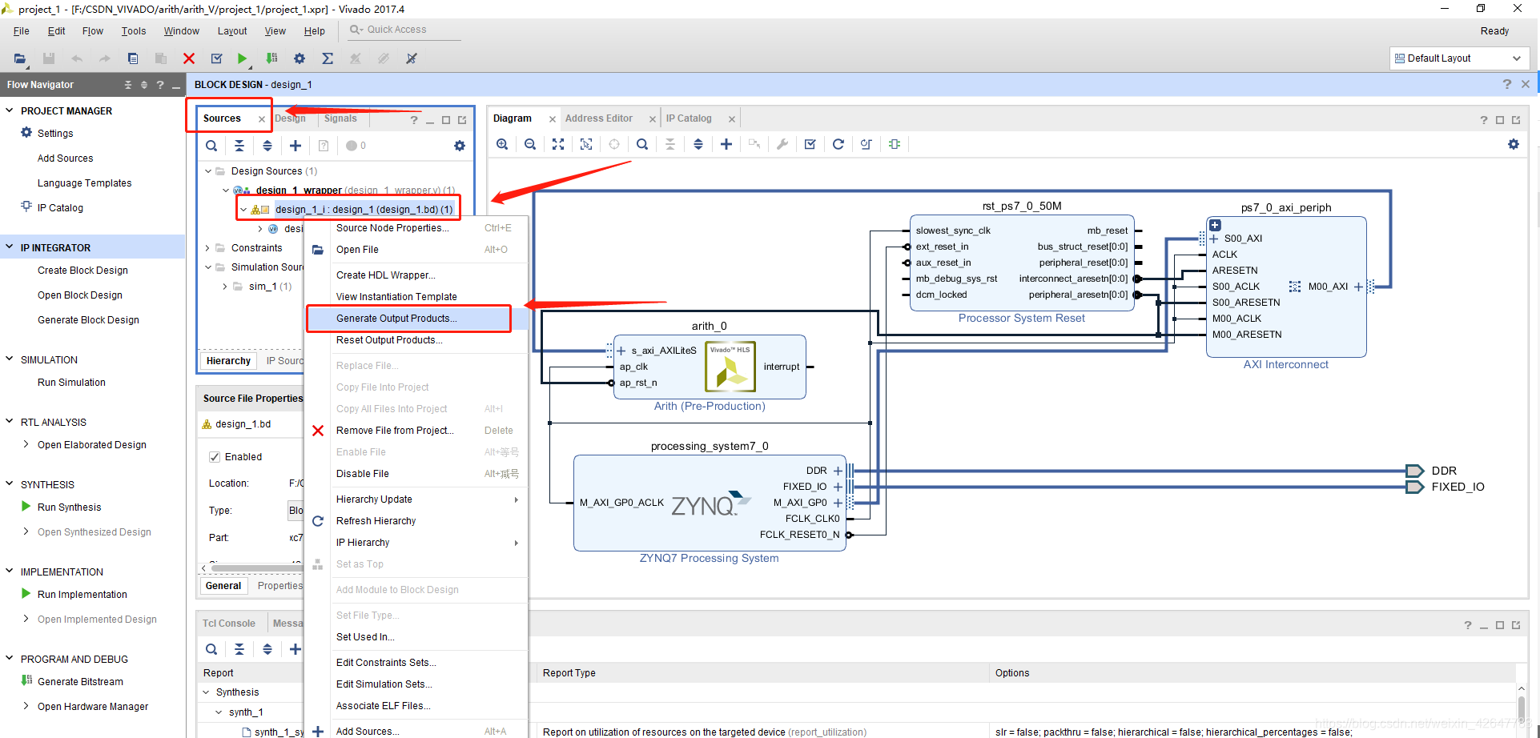Collapse the IP INTEGRATOR section
The image size is (1540, 738).
pos(10,247)
